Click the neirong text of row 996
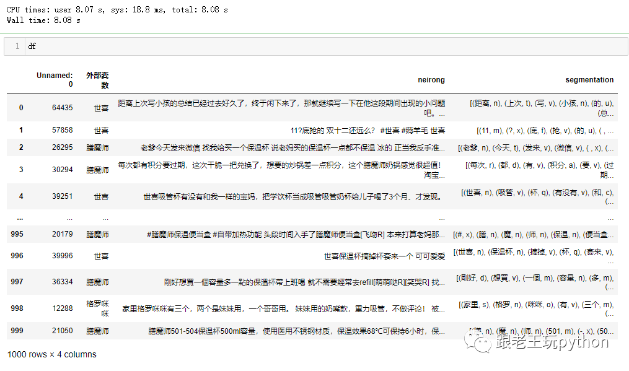This screenshot has height=371, width=629. 384,256
